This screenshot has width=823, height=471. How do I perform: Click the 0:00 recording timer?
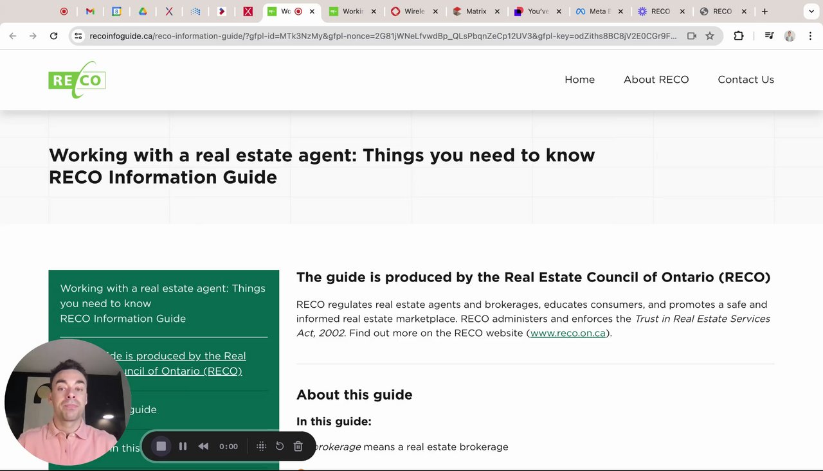point(228,446)
